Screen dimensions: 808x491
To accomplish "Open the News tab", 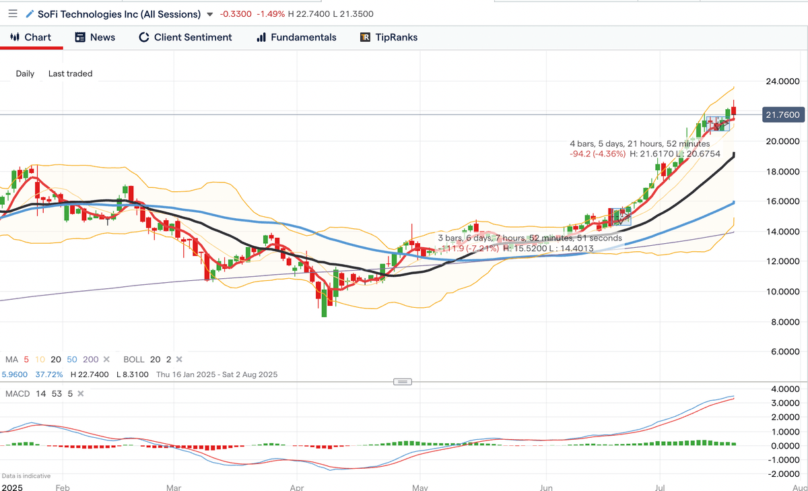I will click(x=95, y=37).
